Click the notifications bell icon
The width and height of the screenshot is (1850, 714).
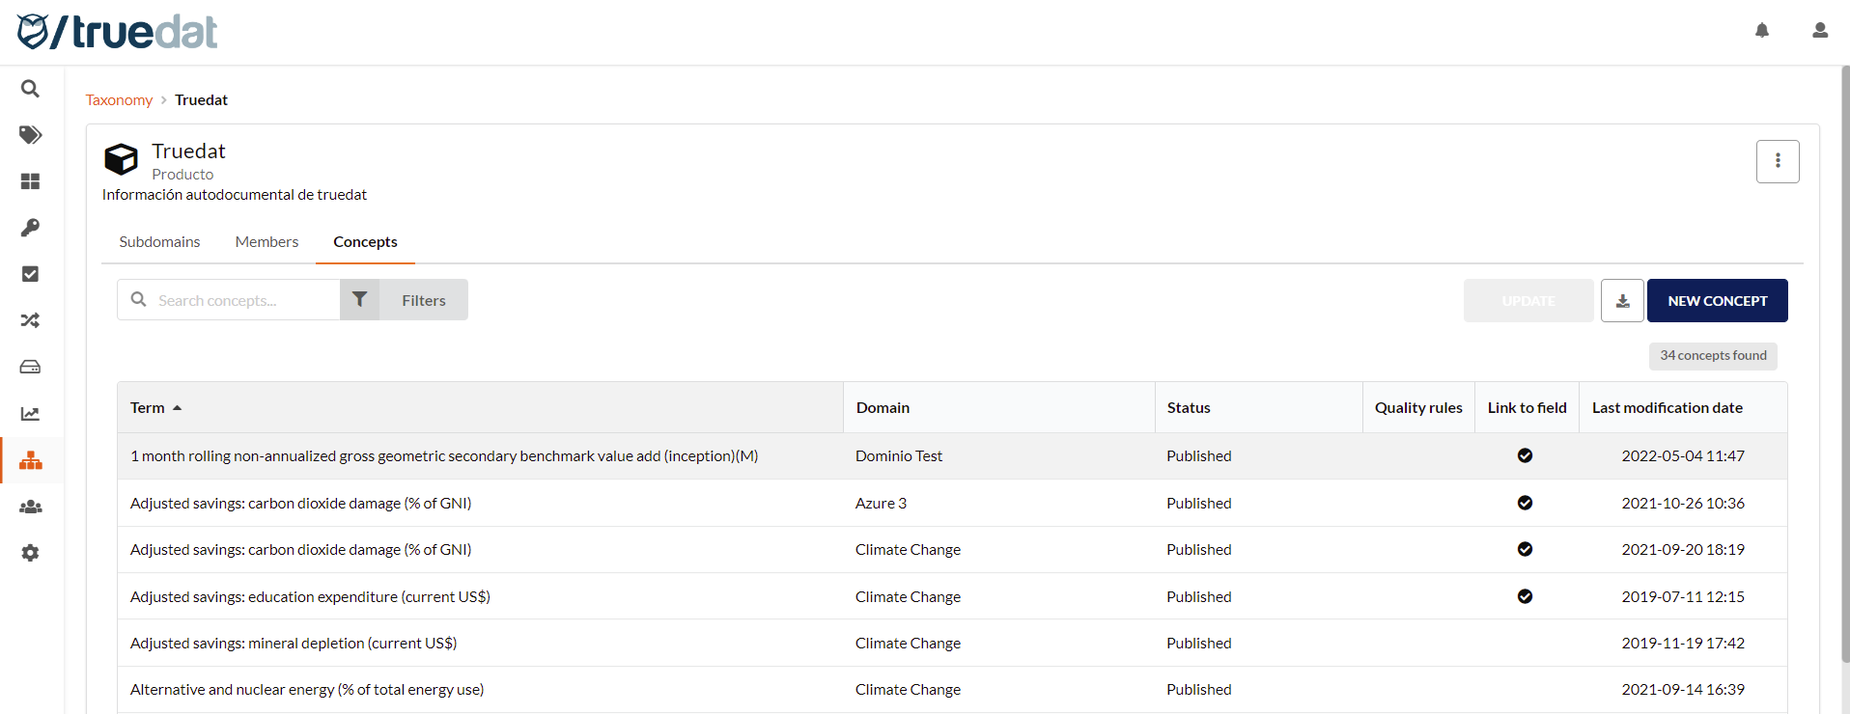(x=1761, y=31)
